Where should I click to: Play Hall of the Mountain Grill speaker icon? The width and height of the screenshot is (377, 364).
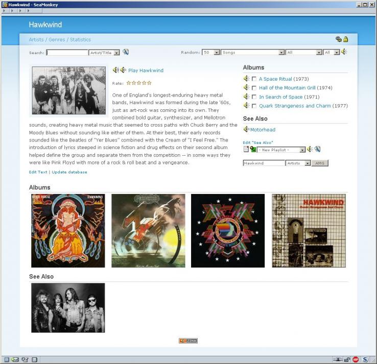click(x=246, y=87)
